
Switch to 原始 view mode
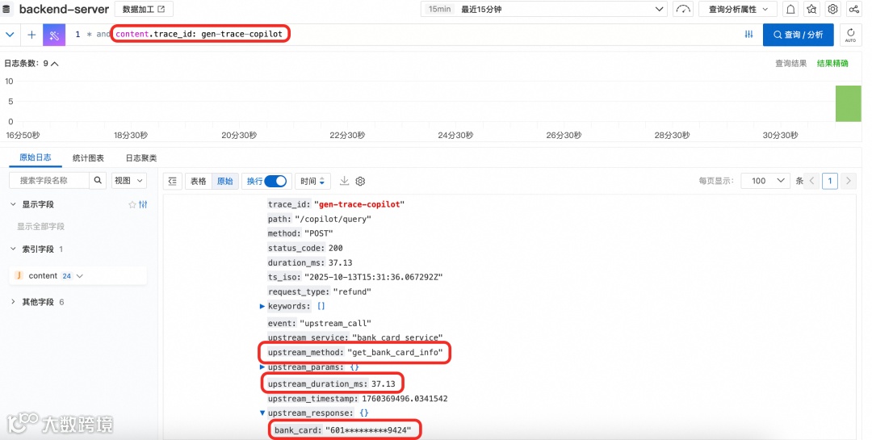[x=224, y=181]
